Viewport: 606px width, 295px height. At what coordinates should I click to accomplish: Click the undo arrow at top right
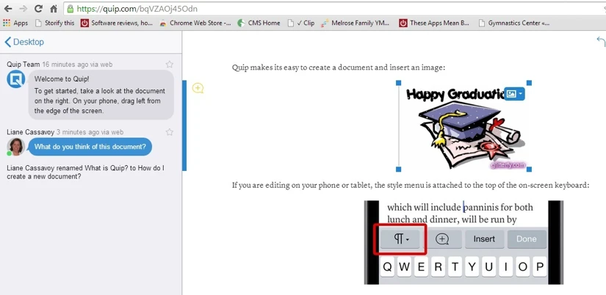click(600, 43)
